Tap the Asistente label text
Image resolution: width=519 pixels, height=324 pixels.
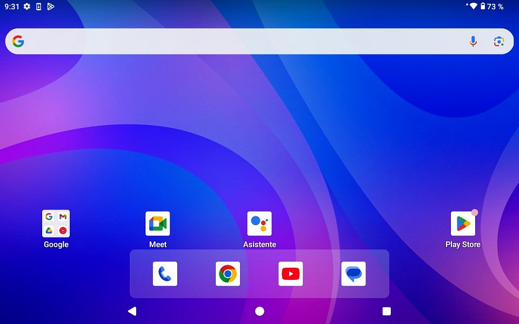click(259, 244)
